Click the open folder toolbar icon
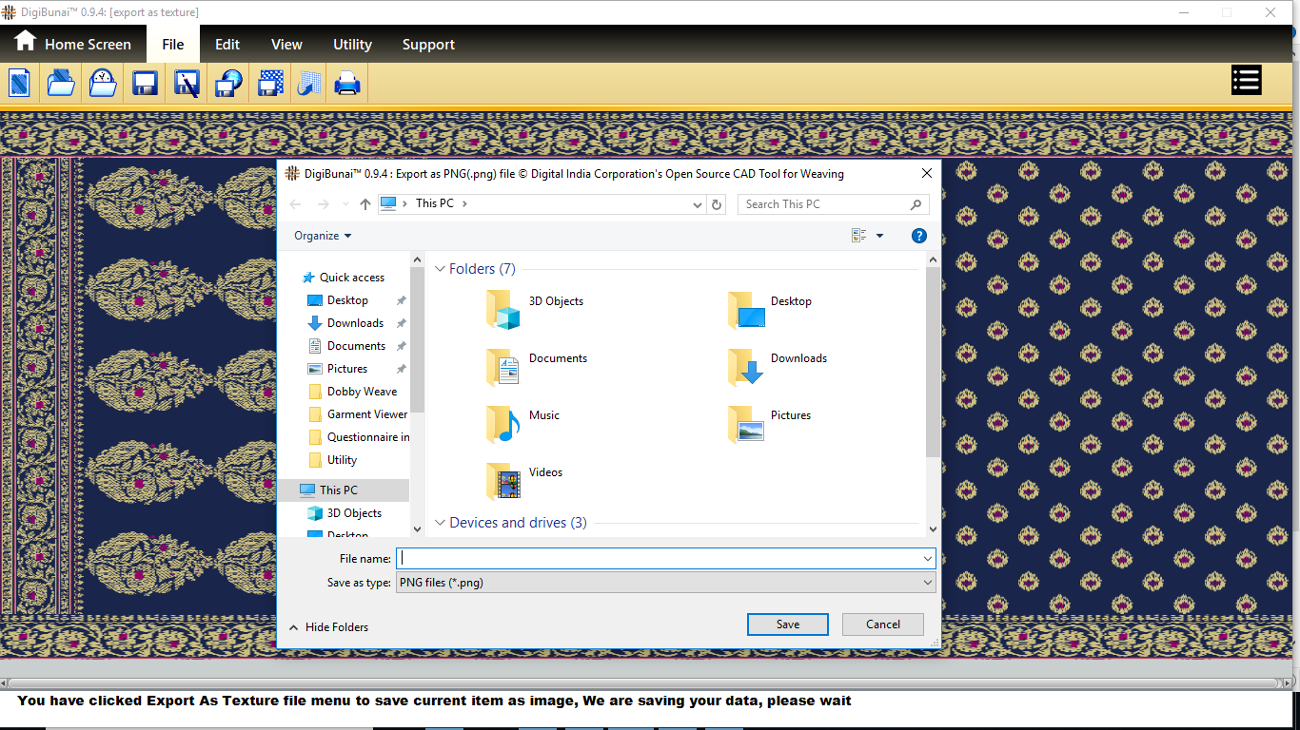1300x730 pixels. click(61, 83)
